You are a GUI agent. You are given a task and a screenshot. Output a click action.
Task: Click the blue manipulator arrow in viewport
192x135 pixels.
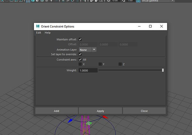point(70,121)
